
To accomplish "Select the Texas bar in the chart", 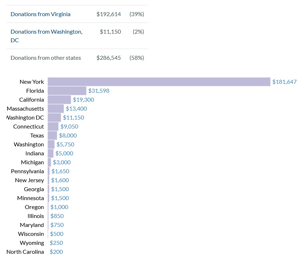I will (52, 136).
